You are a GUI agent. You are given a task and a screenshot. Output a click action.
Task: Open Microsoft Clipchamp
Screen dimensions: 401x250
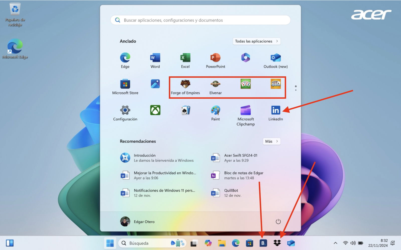[246, 115]
